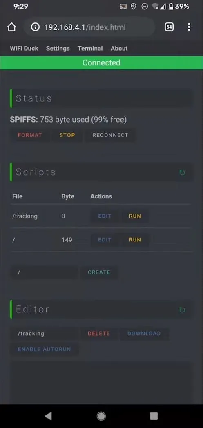Open the Settings menu item
The height and width of the screenshot is (428, 203).
(x=58, y=48)
